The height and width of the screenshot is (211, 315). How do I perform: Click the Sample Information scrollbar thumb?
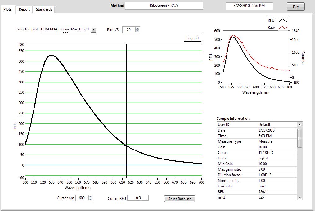pyautogui.click(x=299, y=138)
